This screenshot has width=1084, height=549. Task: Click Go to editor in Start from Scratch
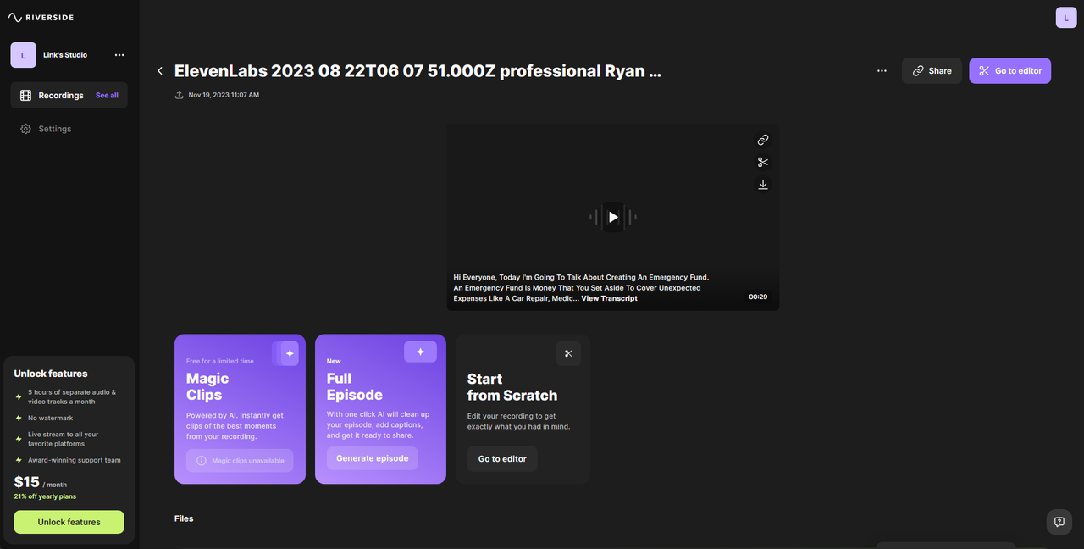[502, 459]
